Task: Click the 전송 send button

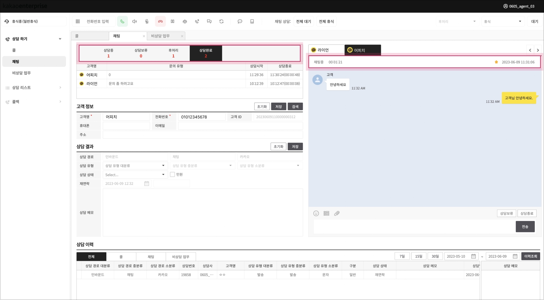Action: coord(525,227)
